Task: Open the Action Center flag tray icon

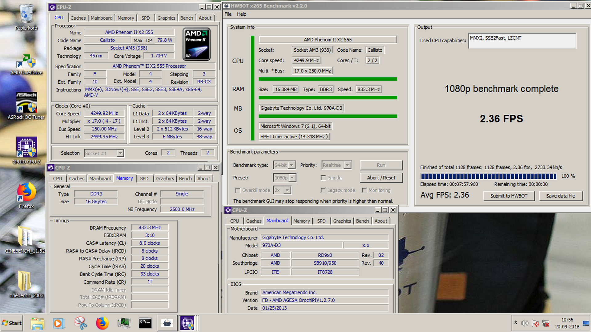Action: click(535, 323)
